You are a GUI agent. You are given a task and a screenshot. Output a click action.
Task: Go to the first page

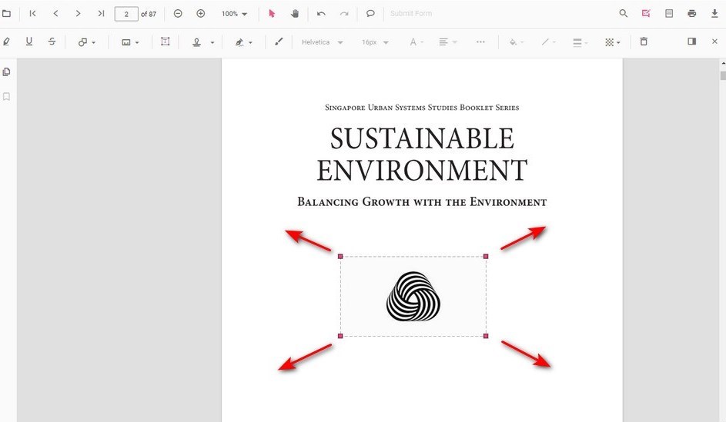point(32,14)
